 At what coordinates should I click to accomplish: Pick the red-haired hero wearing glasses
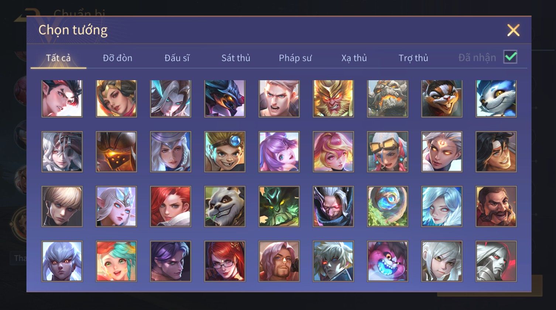[225, 261]
